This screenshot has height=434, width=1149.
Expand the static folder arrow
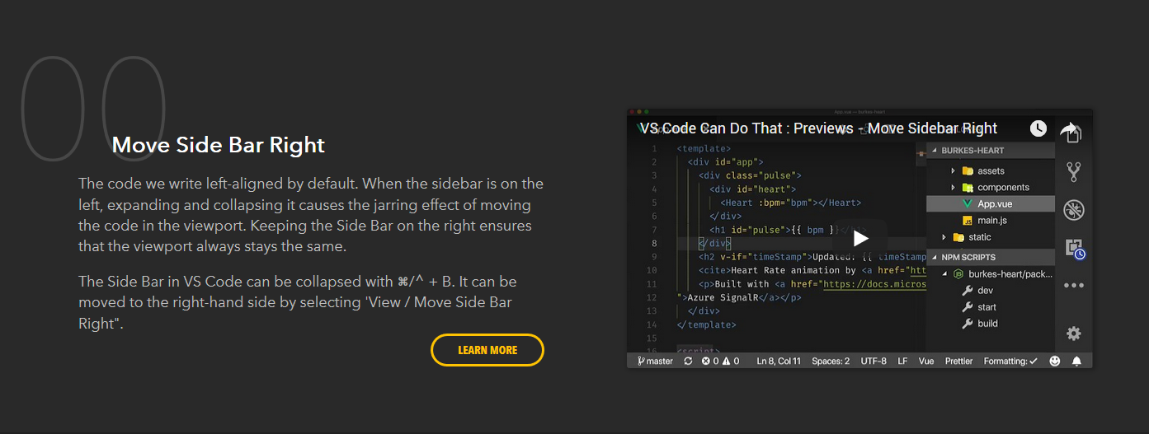click(944, 237)
